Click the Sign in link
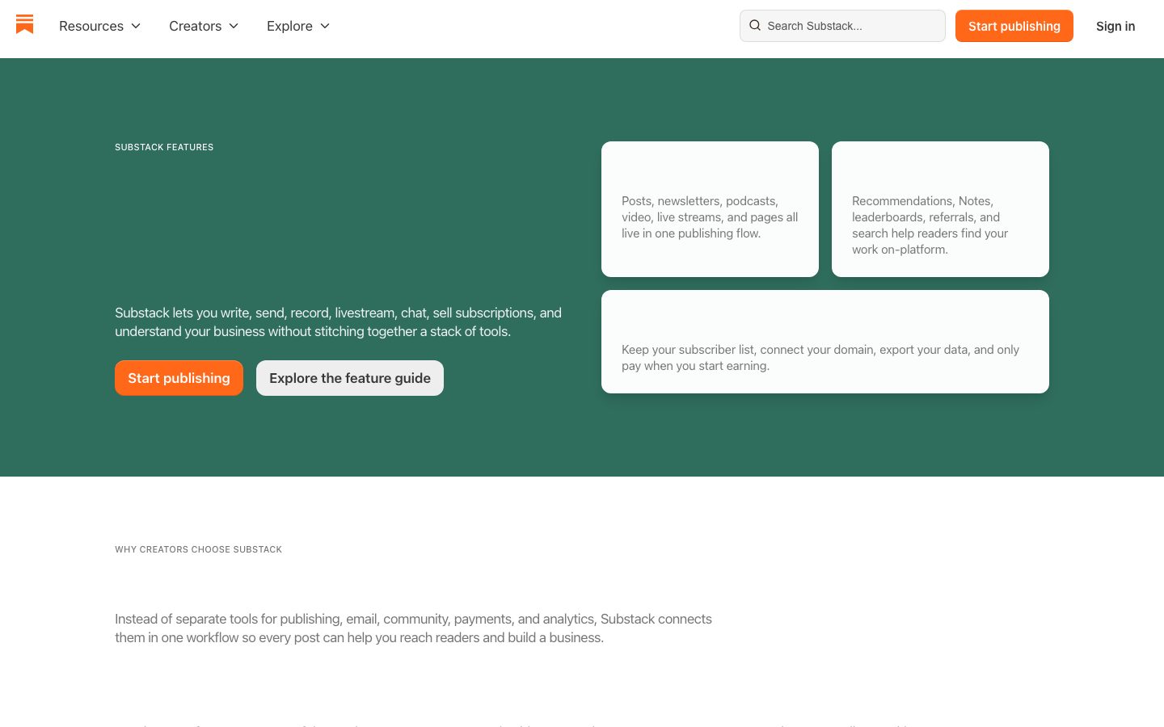 click(1115, 26)
